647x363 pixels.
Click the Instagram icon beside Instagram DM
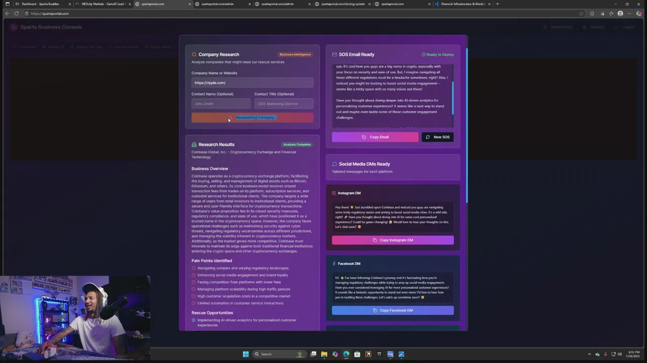click(x=334, y=193)
